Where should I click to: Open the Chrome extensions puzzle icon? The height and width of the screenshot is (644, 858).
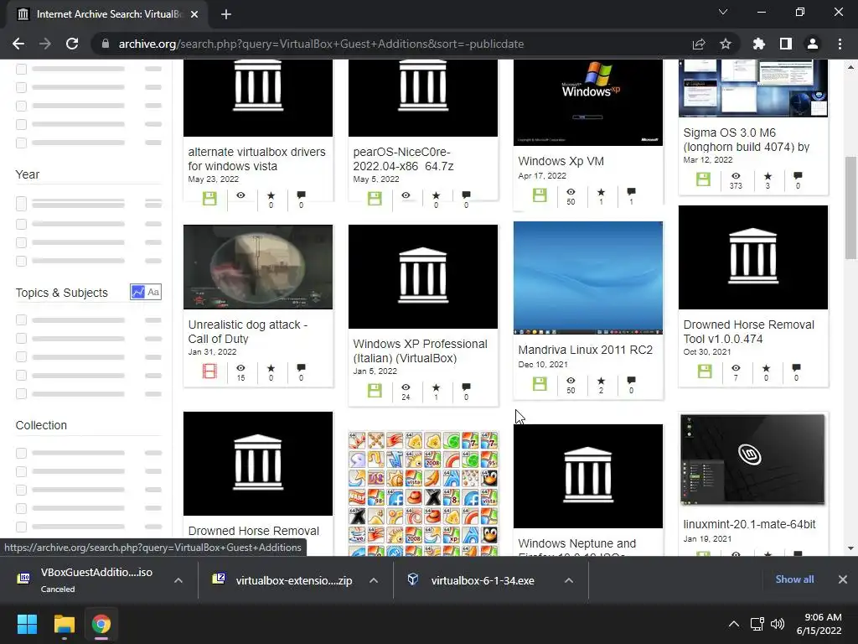click(759, 44)
